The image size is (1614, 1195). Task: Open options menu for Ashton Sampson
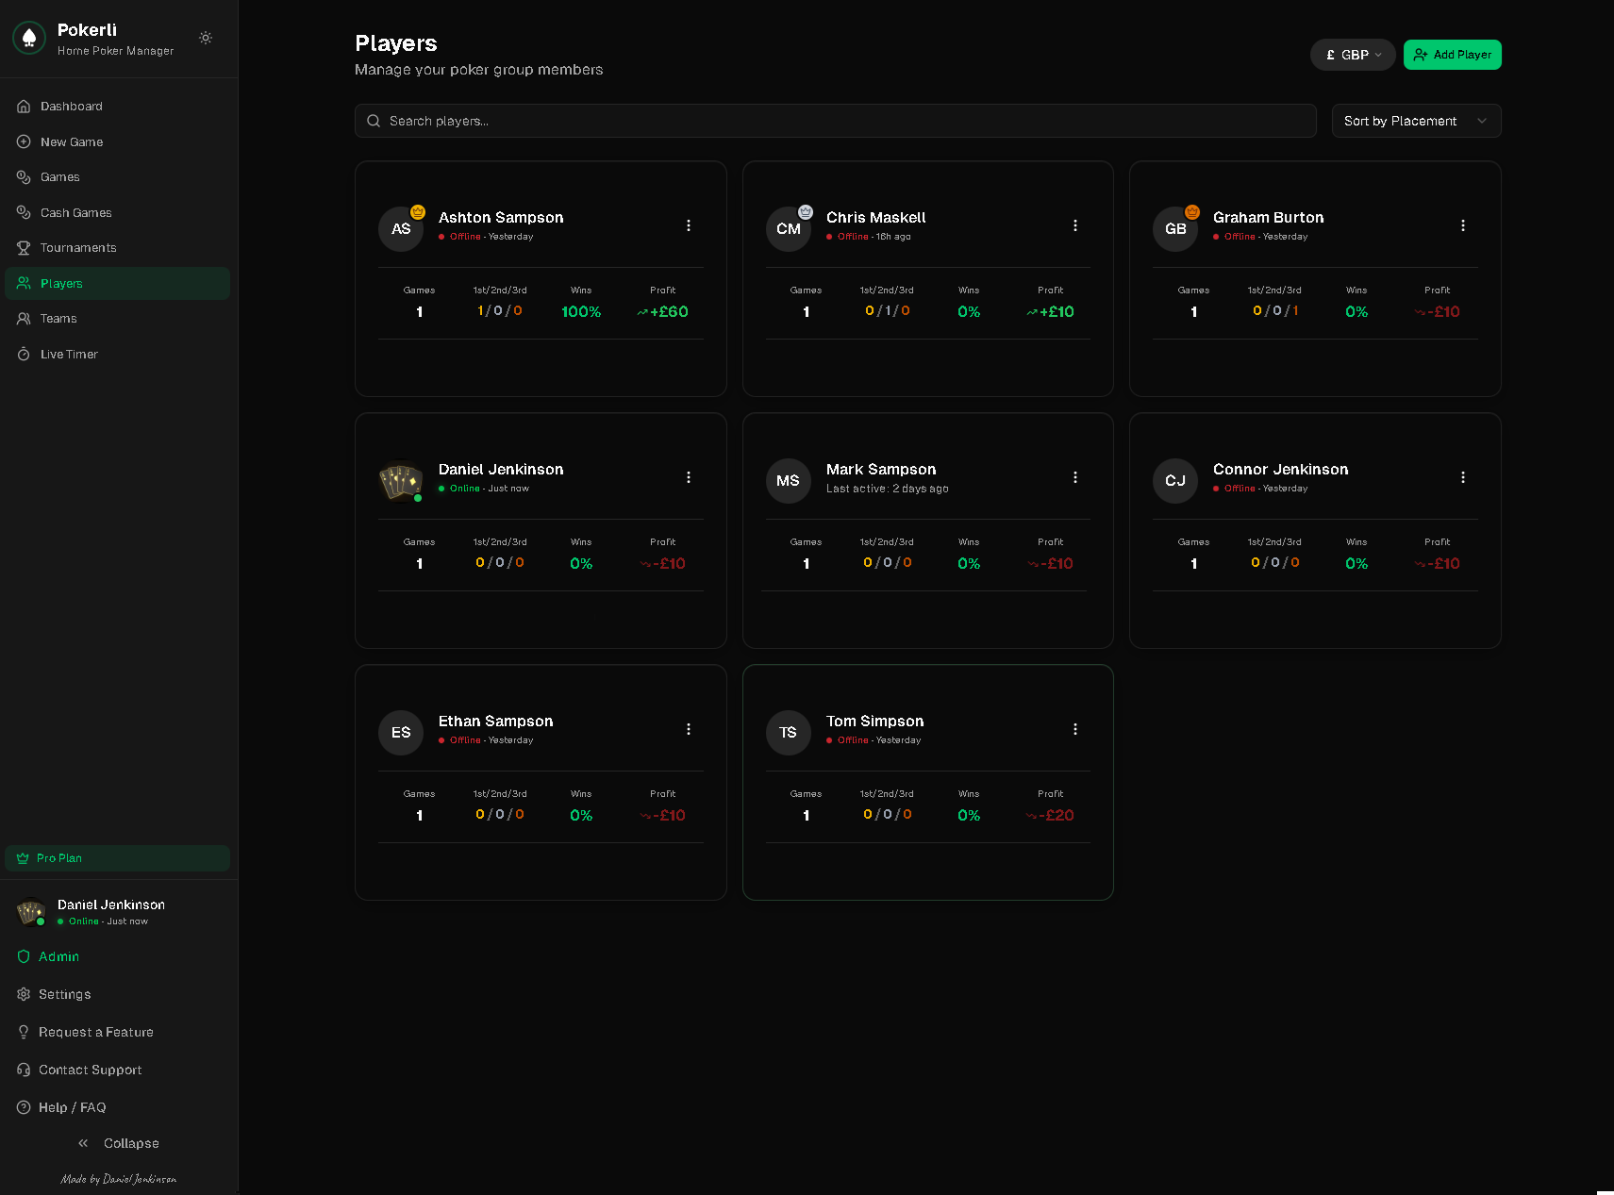pyautogui.click(x=689, y=225)
